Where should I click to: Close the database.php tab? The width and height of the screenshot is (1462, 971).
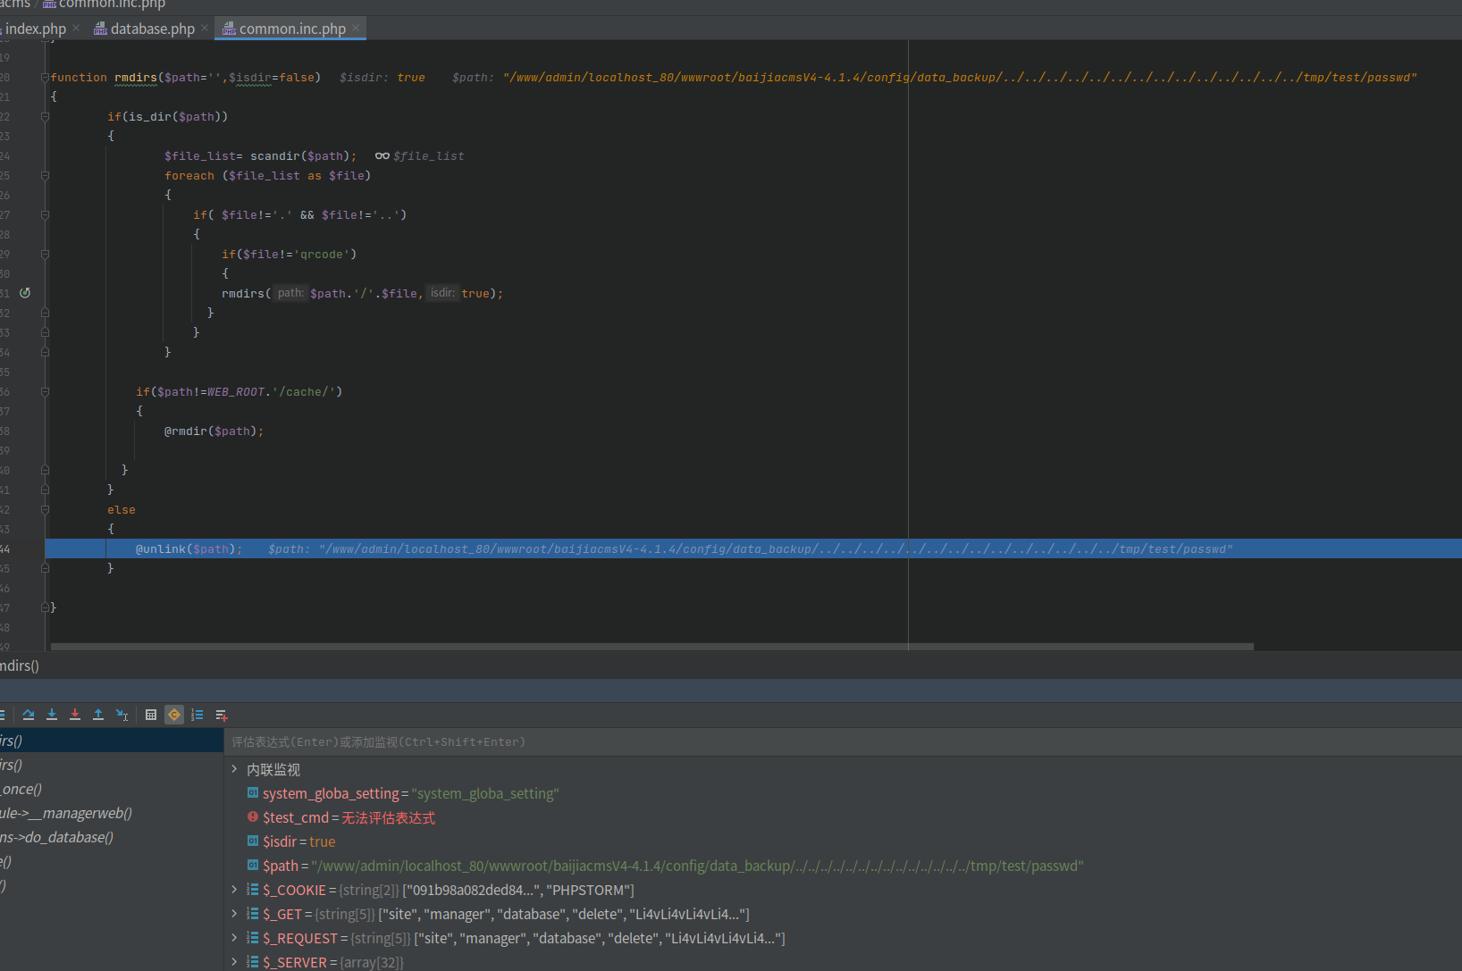(x=205, y=29)
